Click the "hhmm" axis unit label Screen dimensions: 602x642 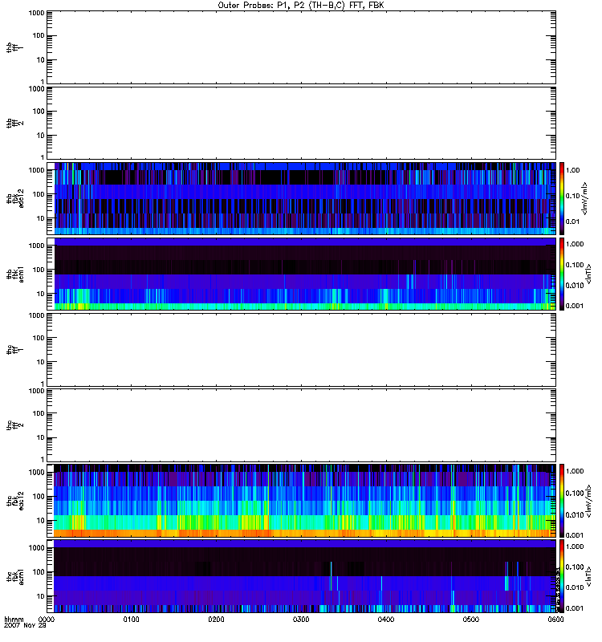tap(14, 620)
